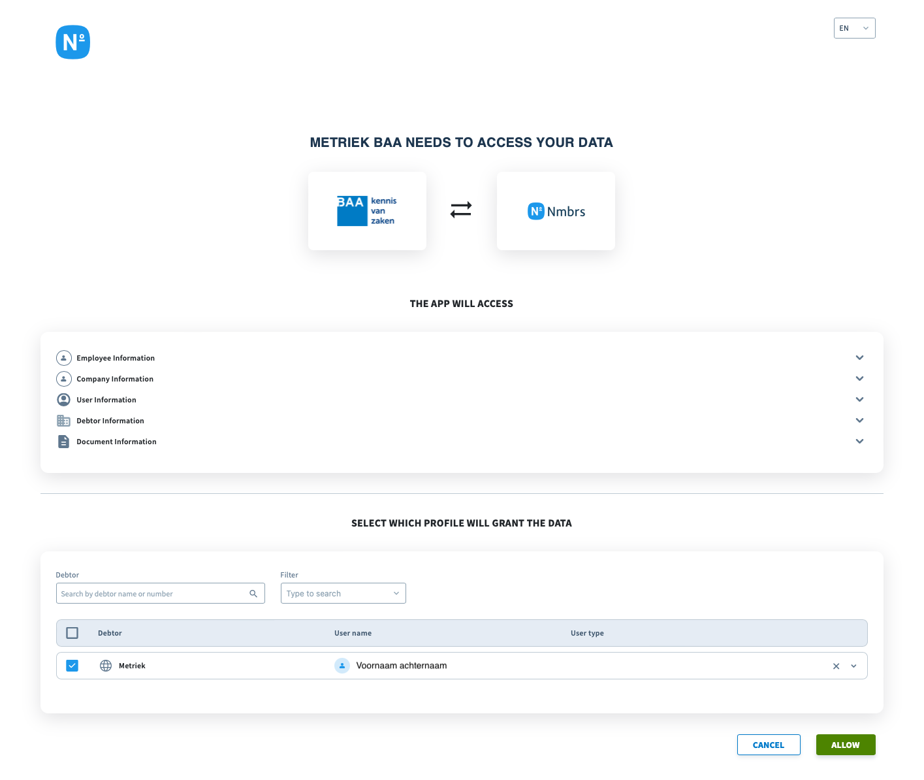Click the globe icon next to Metriek
Screen dimensions: 924x780
[x=106, y=666]
